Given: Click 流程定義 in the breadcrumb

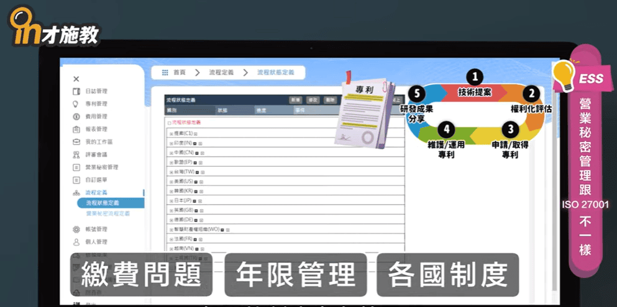Looking at the screenshot, I should (222, 73).
